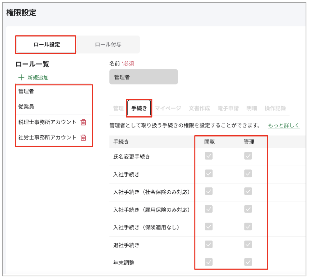Toggle 管理 checkbox for 入社手続き（社会保険のみ対応）
This screenshot has width=310, height=279.
248,191
